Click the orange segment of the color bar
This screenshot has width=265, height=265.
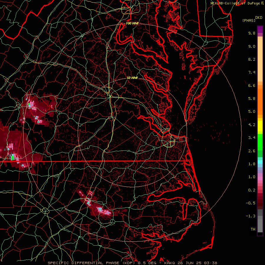point(260,101)
